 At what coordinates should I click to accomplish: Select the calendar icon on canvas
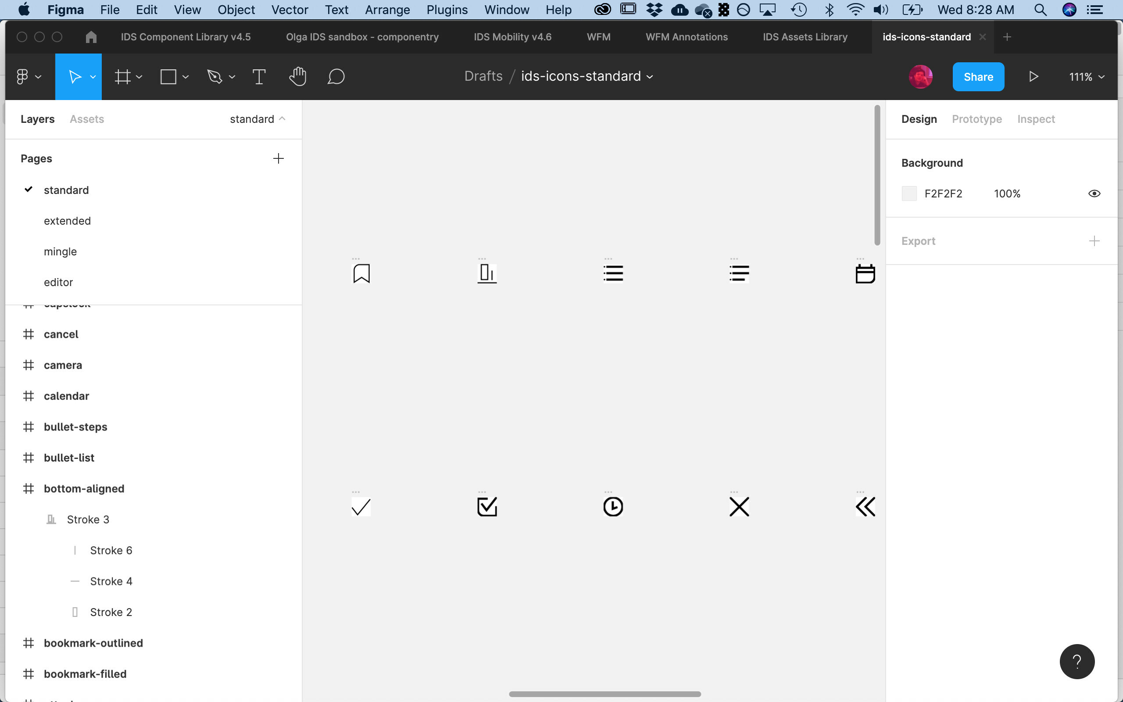pyautogui.click(x=865, y=273)
